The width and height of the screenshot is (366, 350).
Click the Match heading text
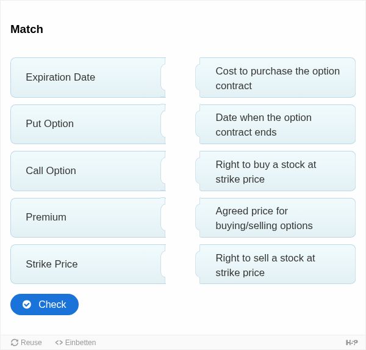pyautogui.click(x=27, y=29)
